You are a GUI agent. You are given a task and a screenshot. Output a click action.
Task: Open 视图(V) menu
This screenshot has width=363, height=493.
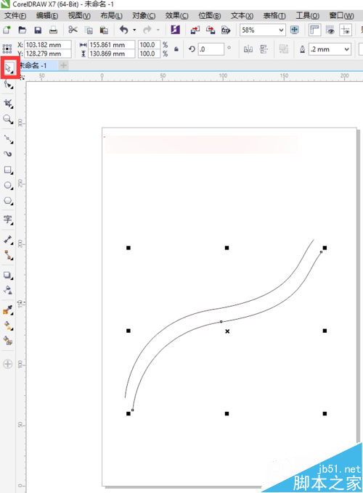click(79, 16)
